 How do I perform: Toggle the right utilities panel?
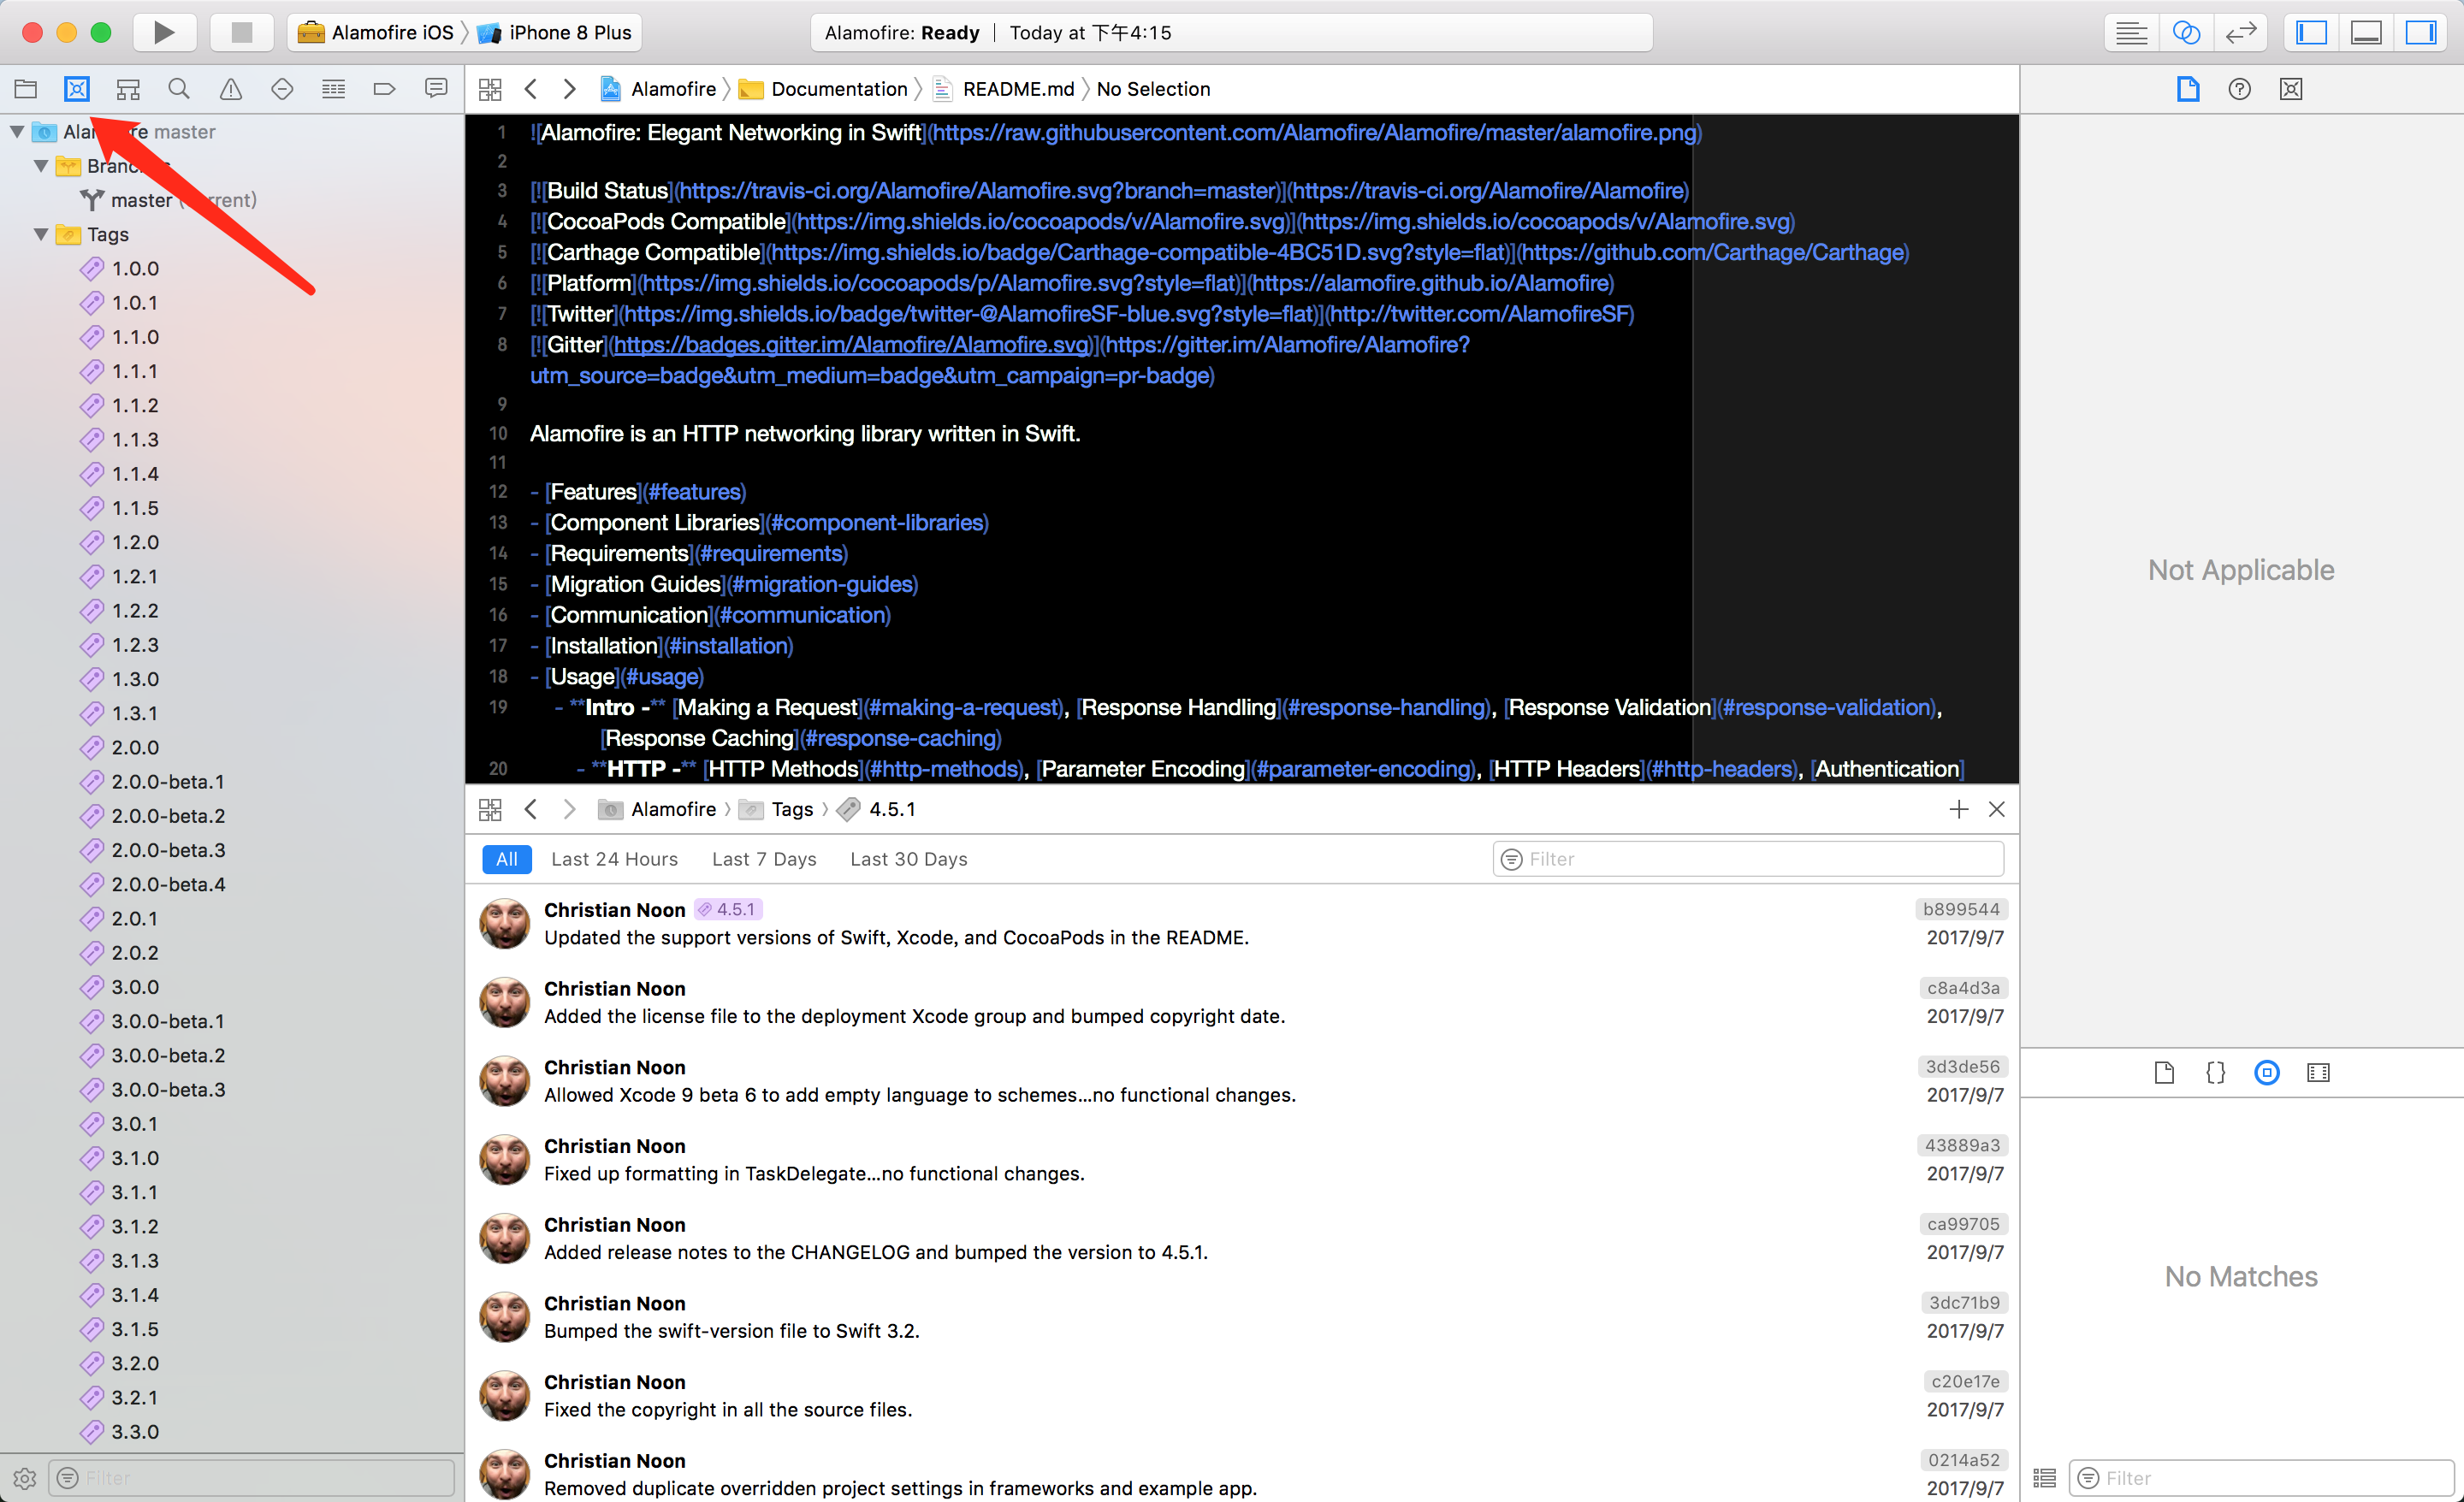tap(2420, 32)
